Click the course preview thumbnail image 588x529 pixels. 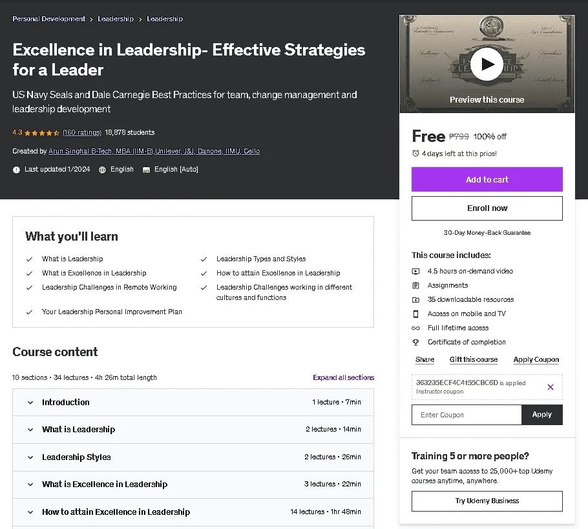pos(487,64)
